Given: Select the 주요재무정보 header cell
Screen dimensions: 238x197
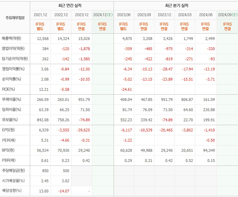Looking at the screenshot, I should (15, 18).
